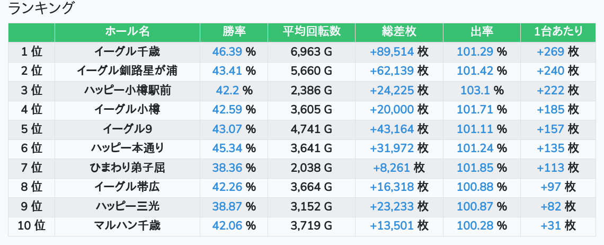This screenshot has width=604, height=245.
Task: Click the 46.39 win rate value
Action: tap(227, 51)
